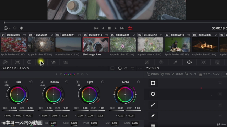Viewport: 227px width, 127px height.
Task: Reset the Dark wheel
Action: (31, 82)
